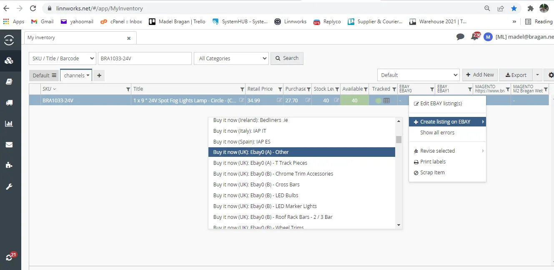This screenshot has height=270, width=554.
Task: Choose Buy it now (UK): Ebay0 (A) - Other
Action: tap(302, 152)
